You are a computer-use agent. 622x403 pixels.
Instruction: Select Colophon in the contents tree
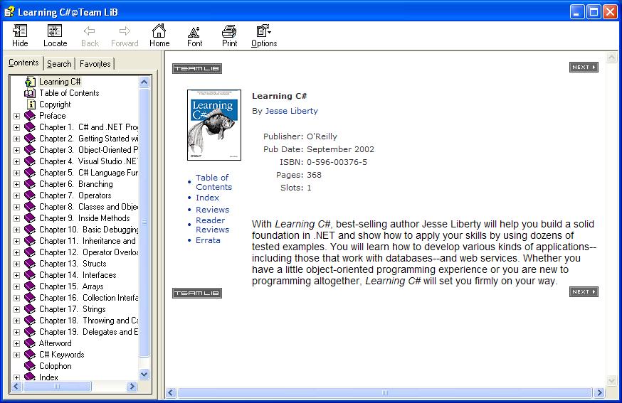[55, 366]
